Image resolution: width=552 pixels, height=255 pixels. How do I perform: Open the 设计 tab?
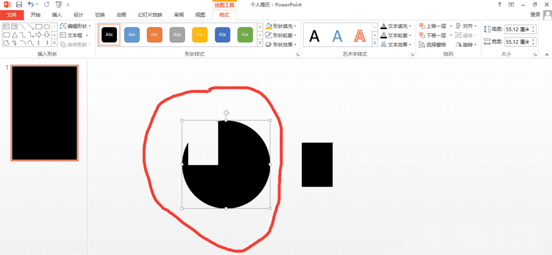(x=78, y=15)
